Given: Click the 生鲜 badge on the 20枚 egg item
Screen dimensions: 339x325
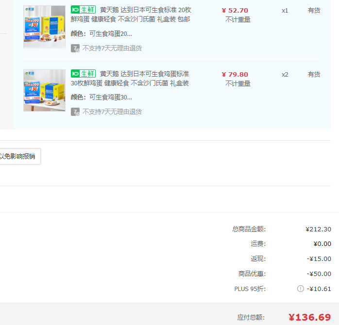Looking at the screenshot, I should point(83,10).
